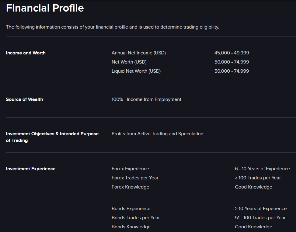Click the Bonds Experience label
The height and width of the screenshot is (232, 296).
(131, 208)
